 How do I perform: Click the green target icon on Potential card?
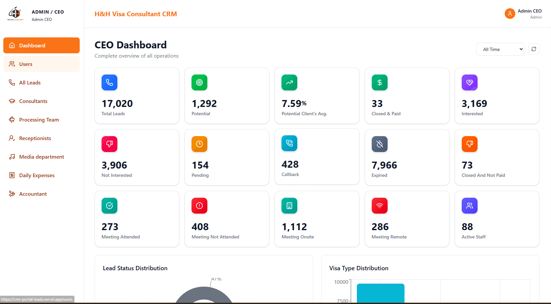199,82
